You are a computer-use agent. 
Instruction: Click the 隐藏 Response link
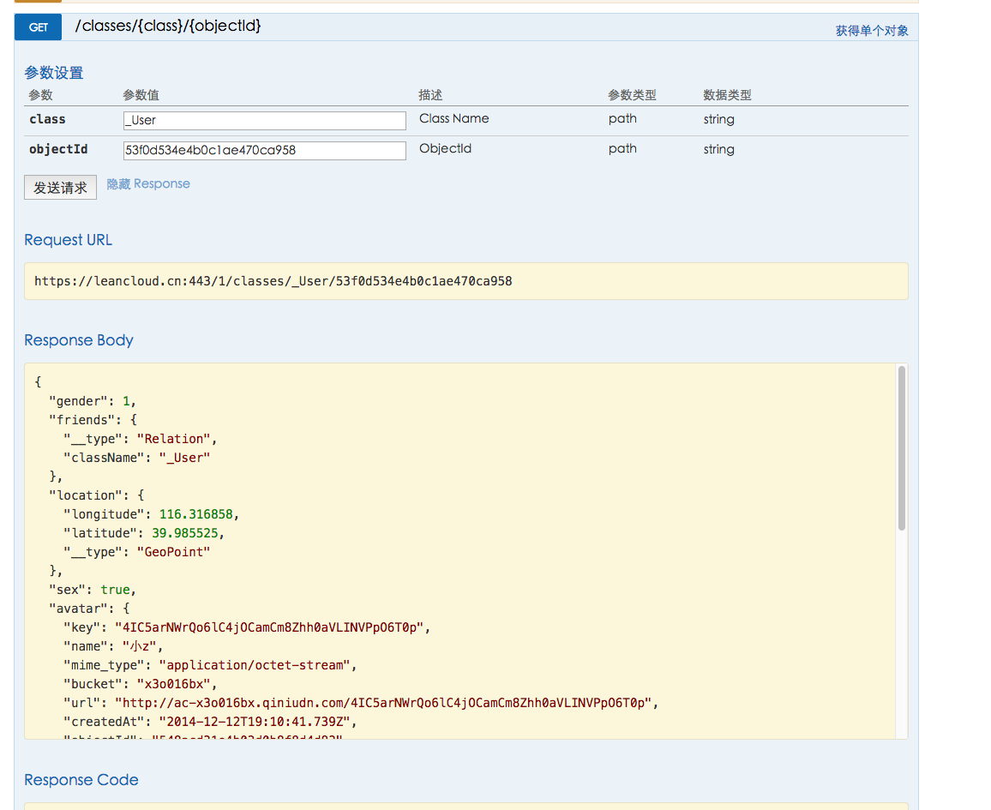coord(148,184)
